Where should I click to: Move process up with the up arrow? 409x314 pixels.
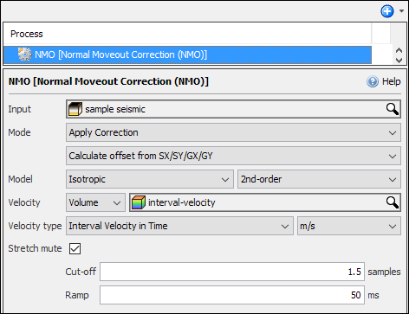(399, 50)
